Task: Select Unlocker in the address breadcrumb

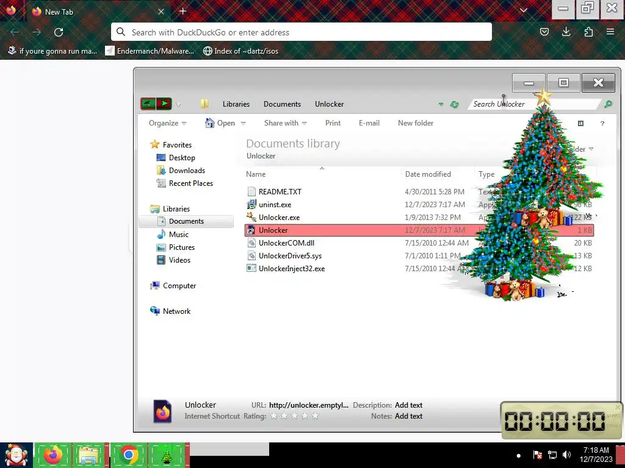Action: [329, 104]
